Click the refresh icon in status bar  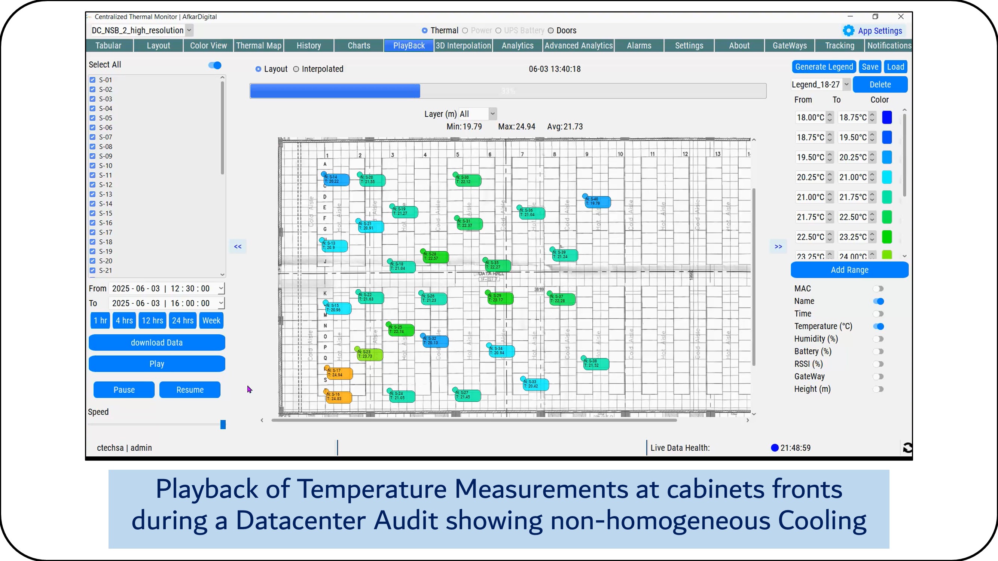[x=907, y=448]
